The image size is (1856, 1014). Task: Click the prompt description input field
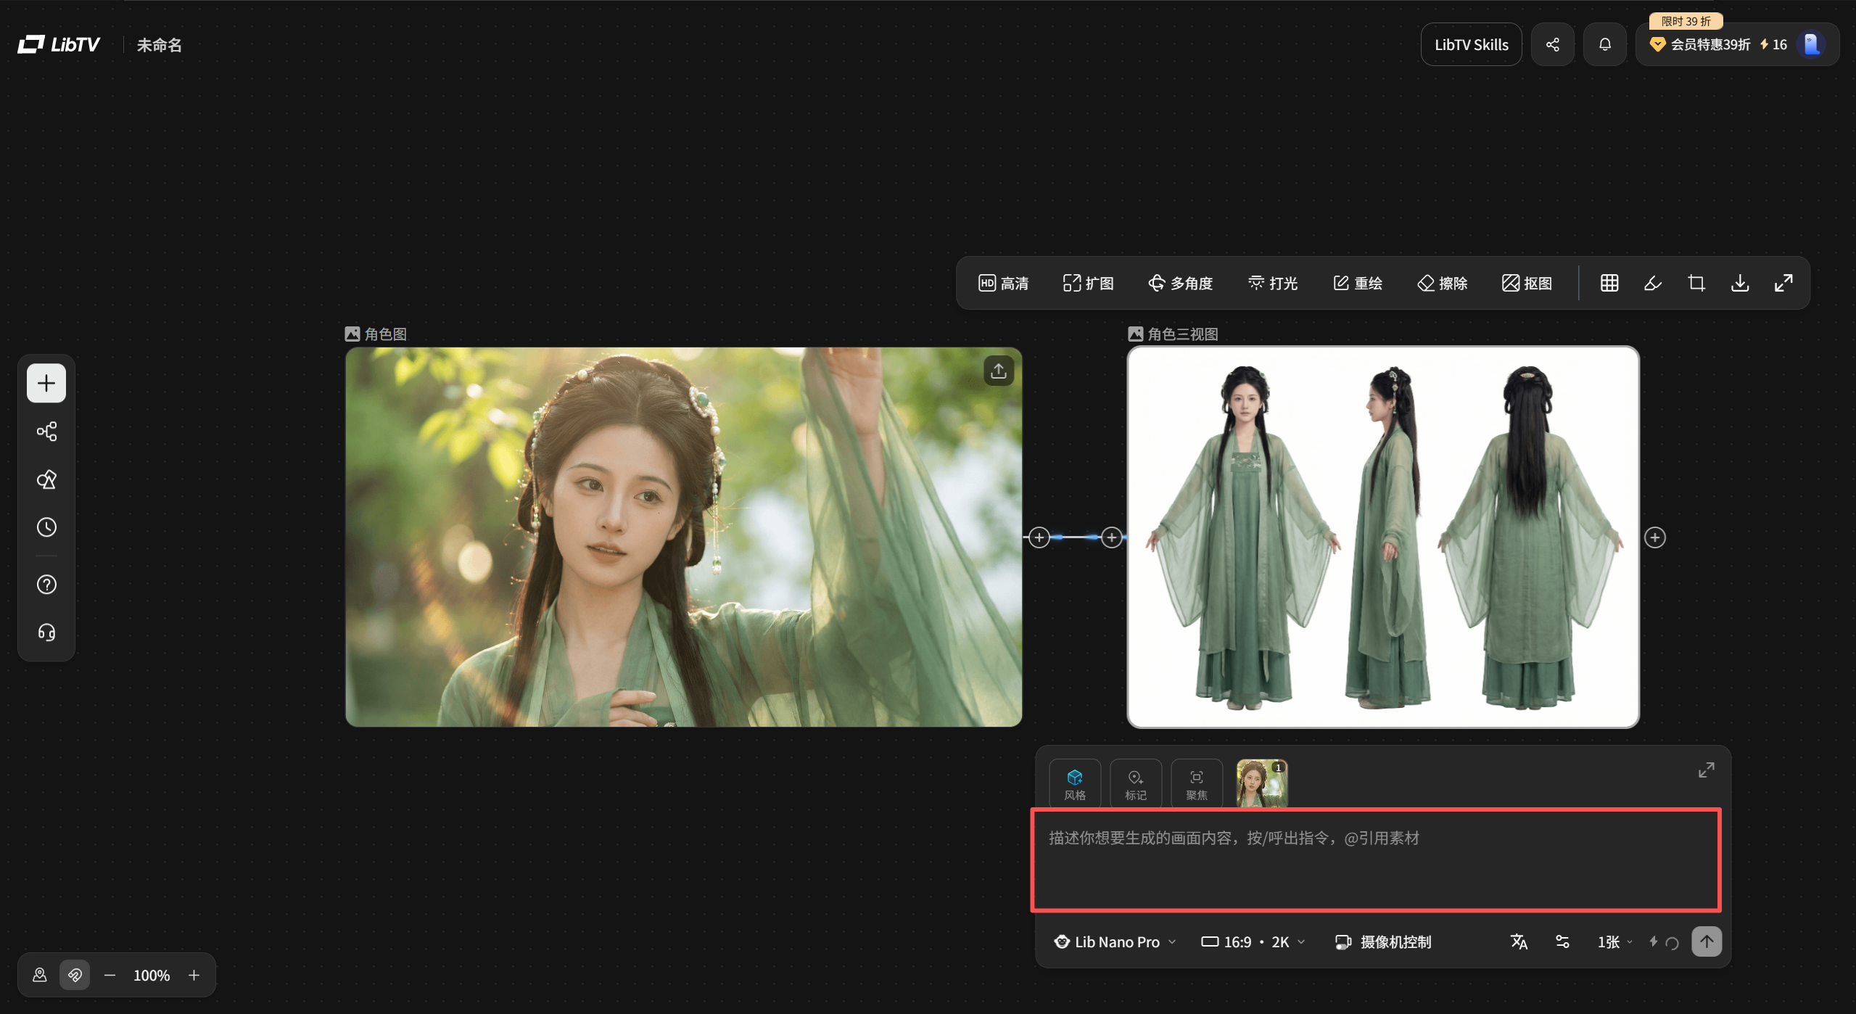tap(1375, 860)
